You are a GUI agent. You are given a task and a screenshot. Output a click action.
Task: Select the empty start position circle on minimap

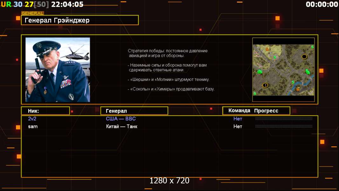[x=304, y=57]
